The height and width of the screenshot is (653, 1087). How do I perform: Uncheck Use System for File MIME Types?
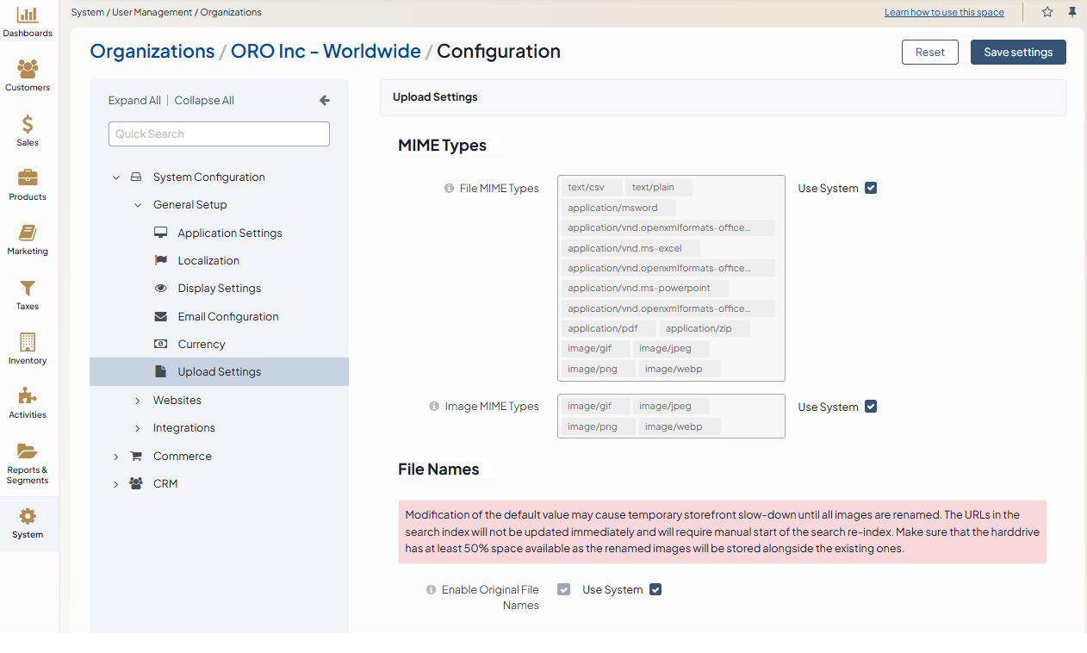[x=871, y=188]
